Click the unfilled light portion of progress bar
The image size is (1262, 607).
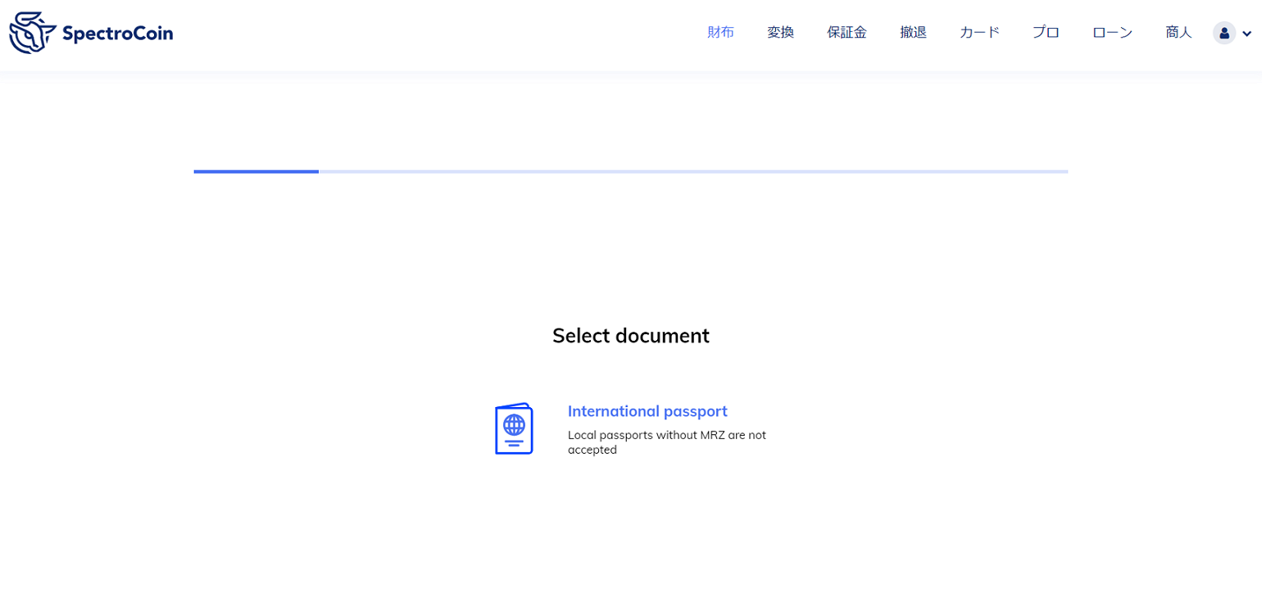(x=692, y=171)
